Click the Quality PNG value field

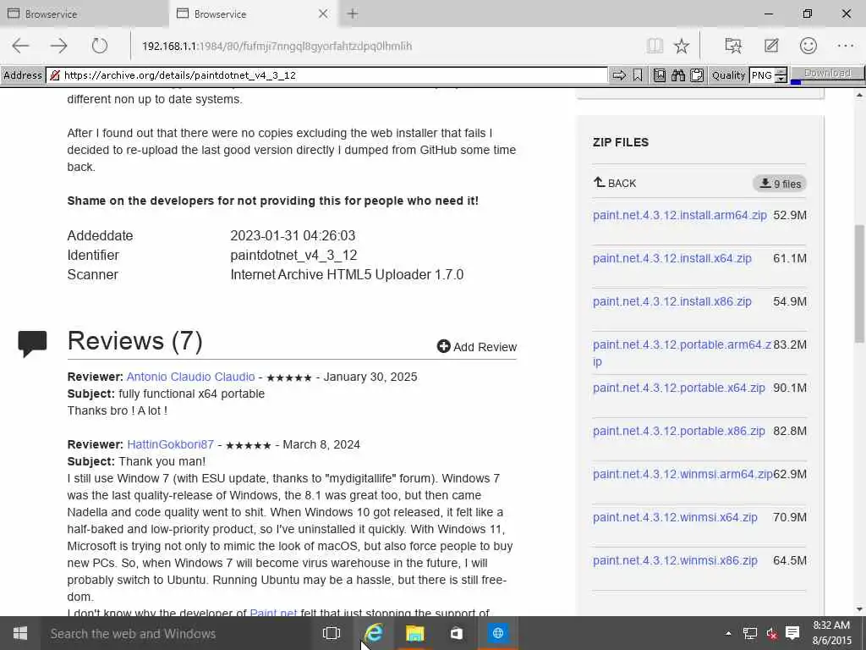762,75
